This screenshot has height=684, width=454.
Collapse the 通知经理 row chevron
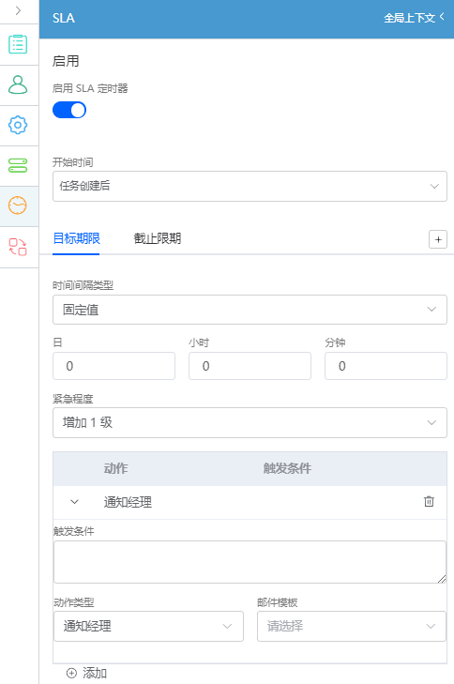[75, 502]
